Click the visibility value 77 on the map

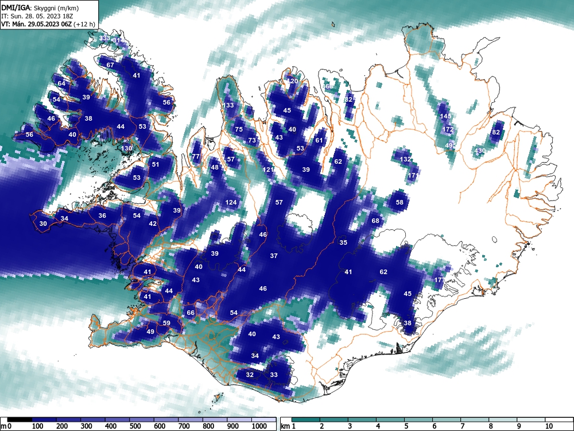click(196, 156)
